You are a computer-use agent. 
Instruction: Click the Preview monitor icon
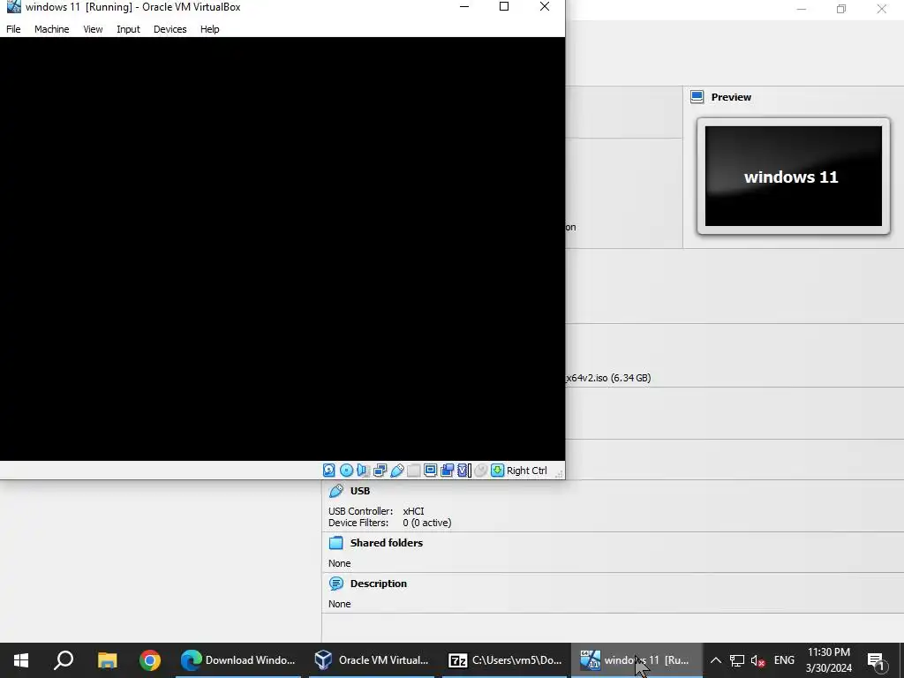click(x=697, y=97)
